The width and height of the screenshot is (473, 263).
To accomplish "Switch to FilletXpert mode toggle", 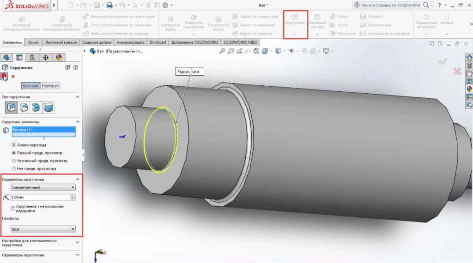I will (x=50, y=86).
